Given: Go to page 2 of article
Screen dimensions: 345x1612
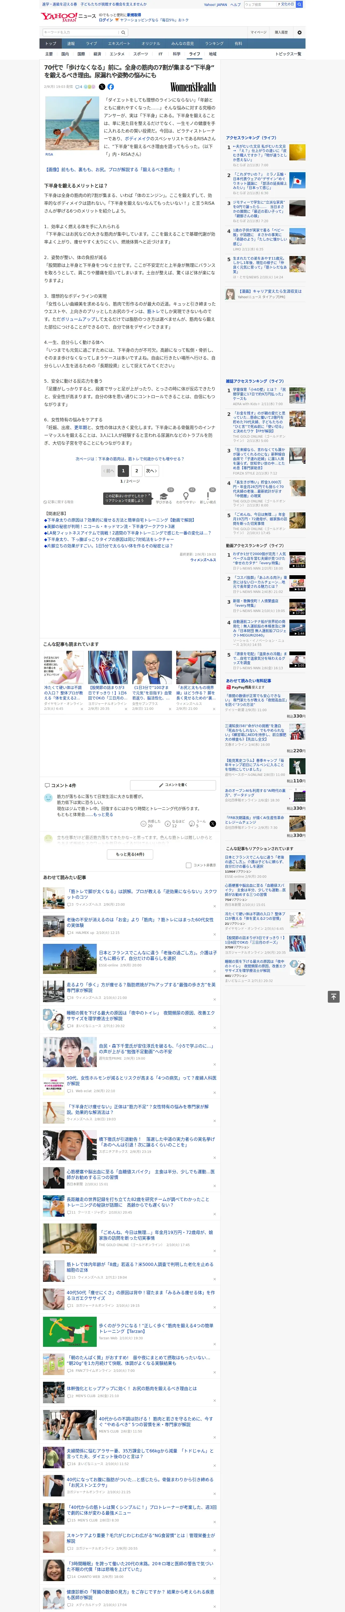Looking at the screenshot, I should (x=136, y=471).
